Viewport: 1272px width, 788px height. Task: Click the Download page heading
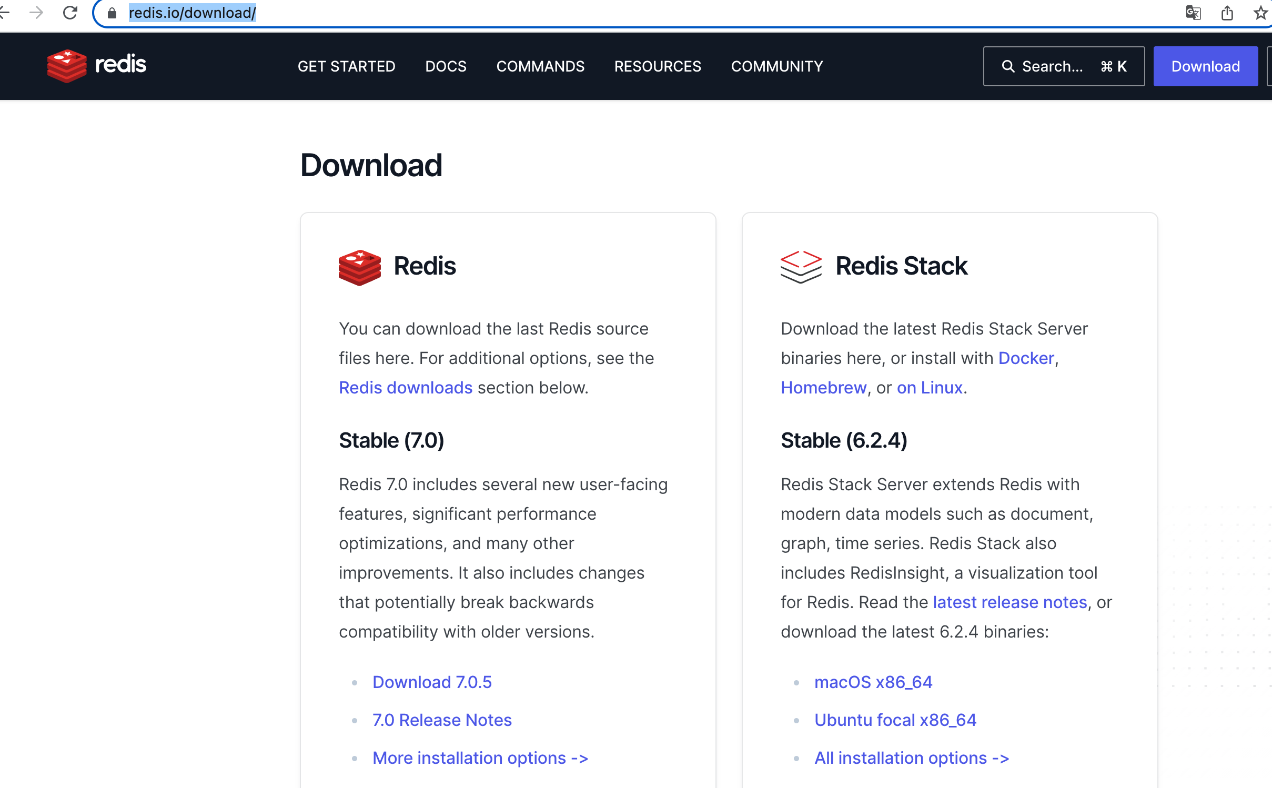(371, 165)
